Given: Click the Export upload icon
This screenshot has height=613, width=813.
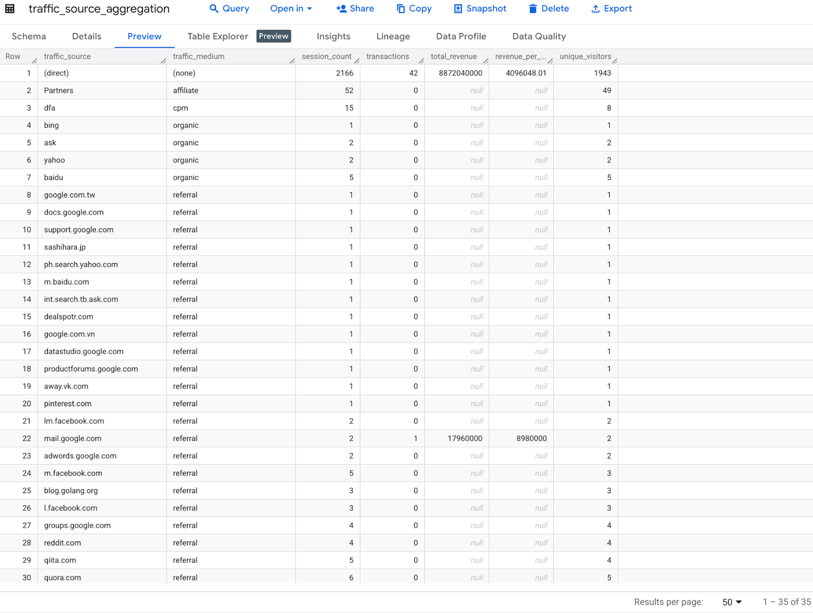Looking at the screenshot, I should tap(596, 9).
